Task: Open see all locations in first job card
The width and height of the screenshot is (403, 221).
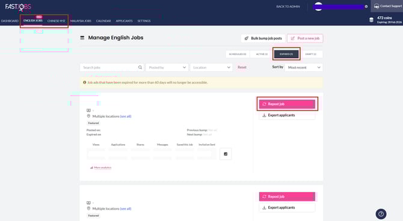Action: pos(126,117)
